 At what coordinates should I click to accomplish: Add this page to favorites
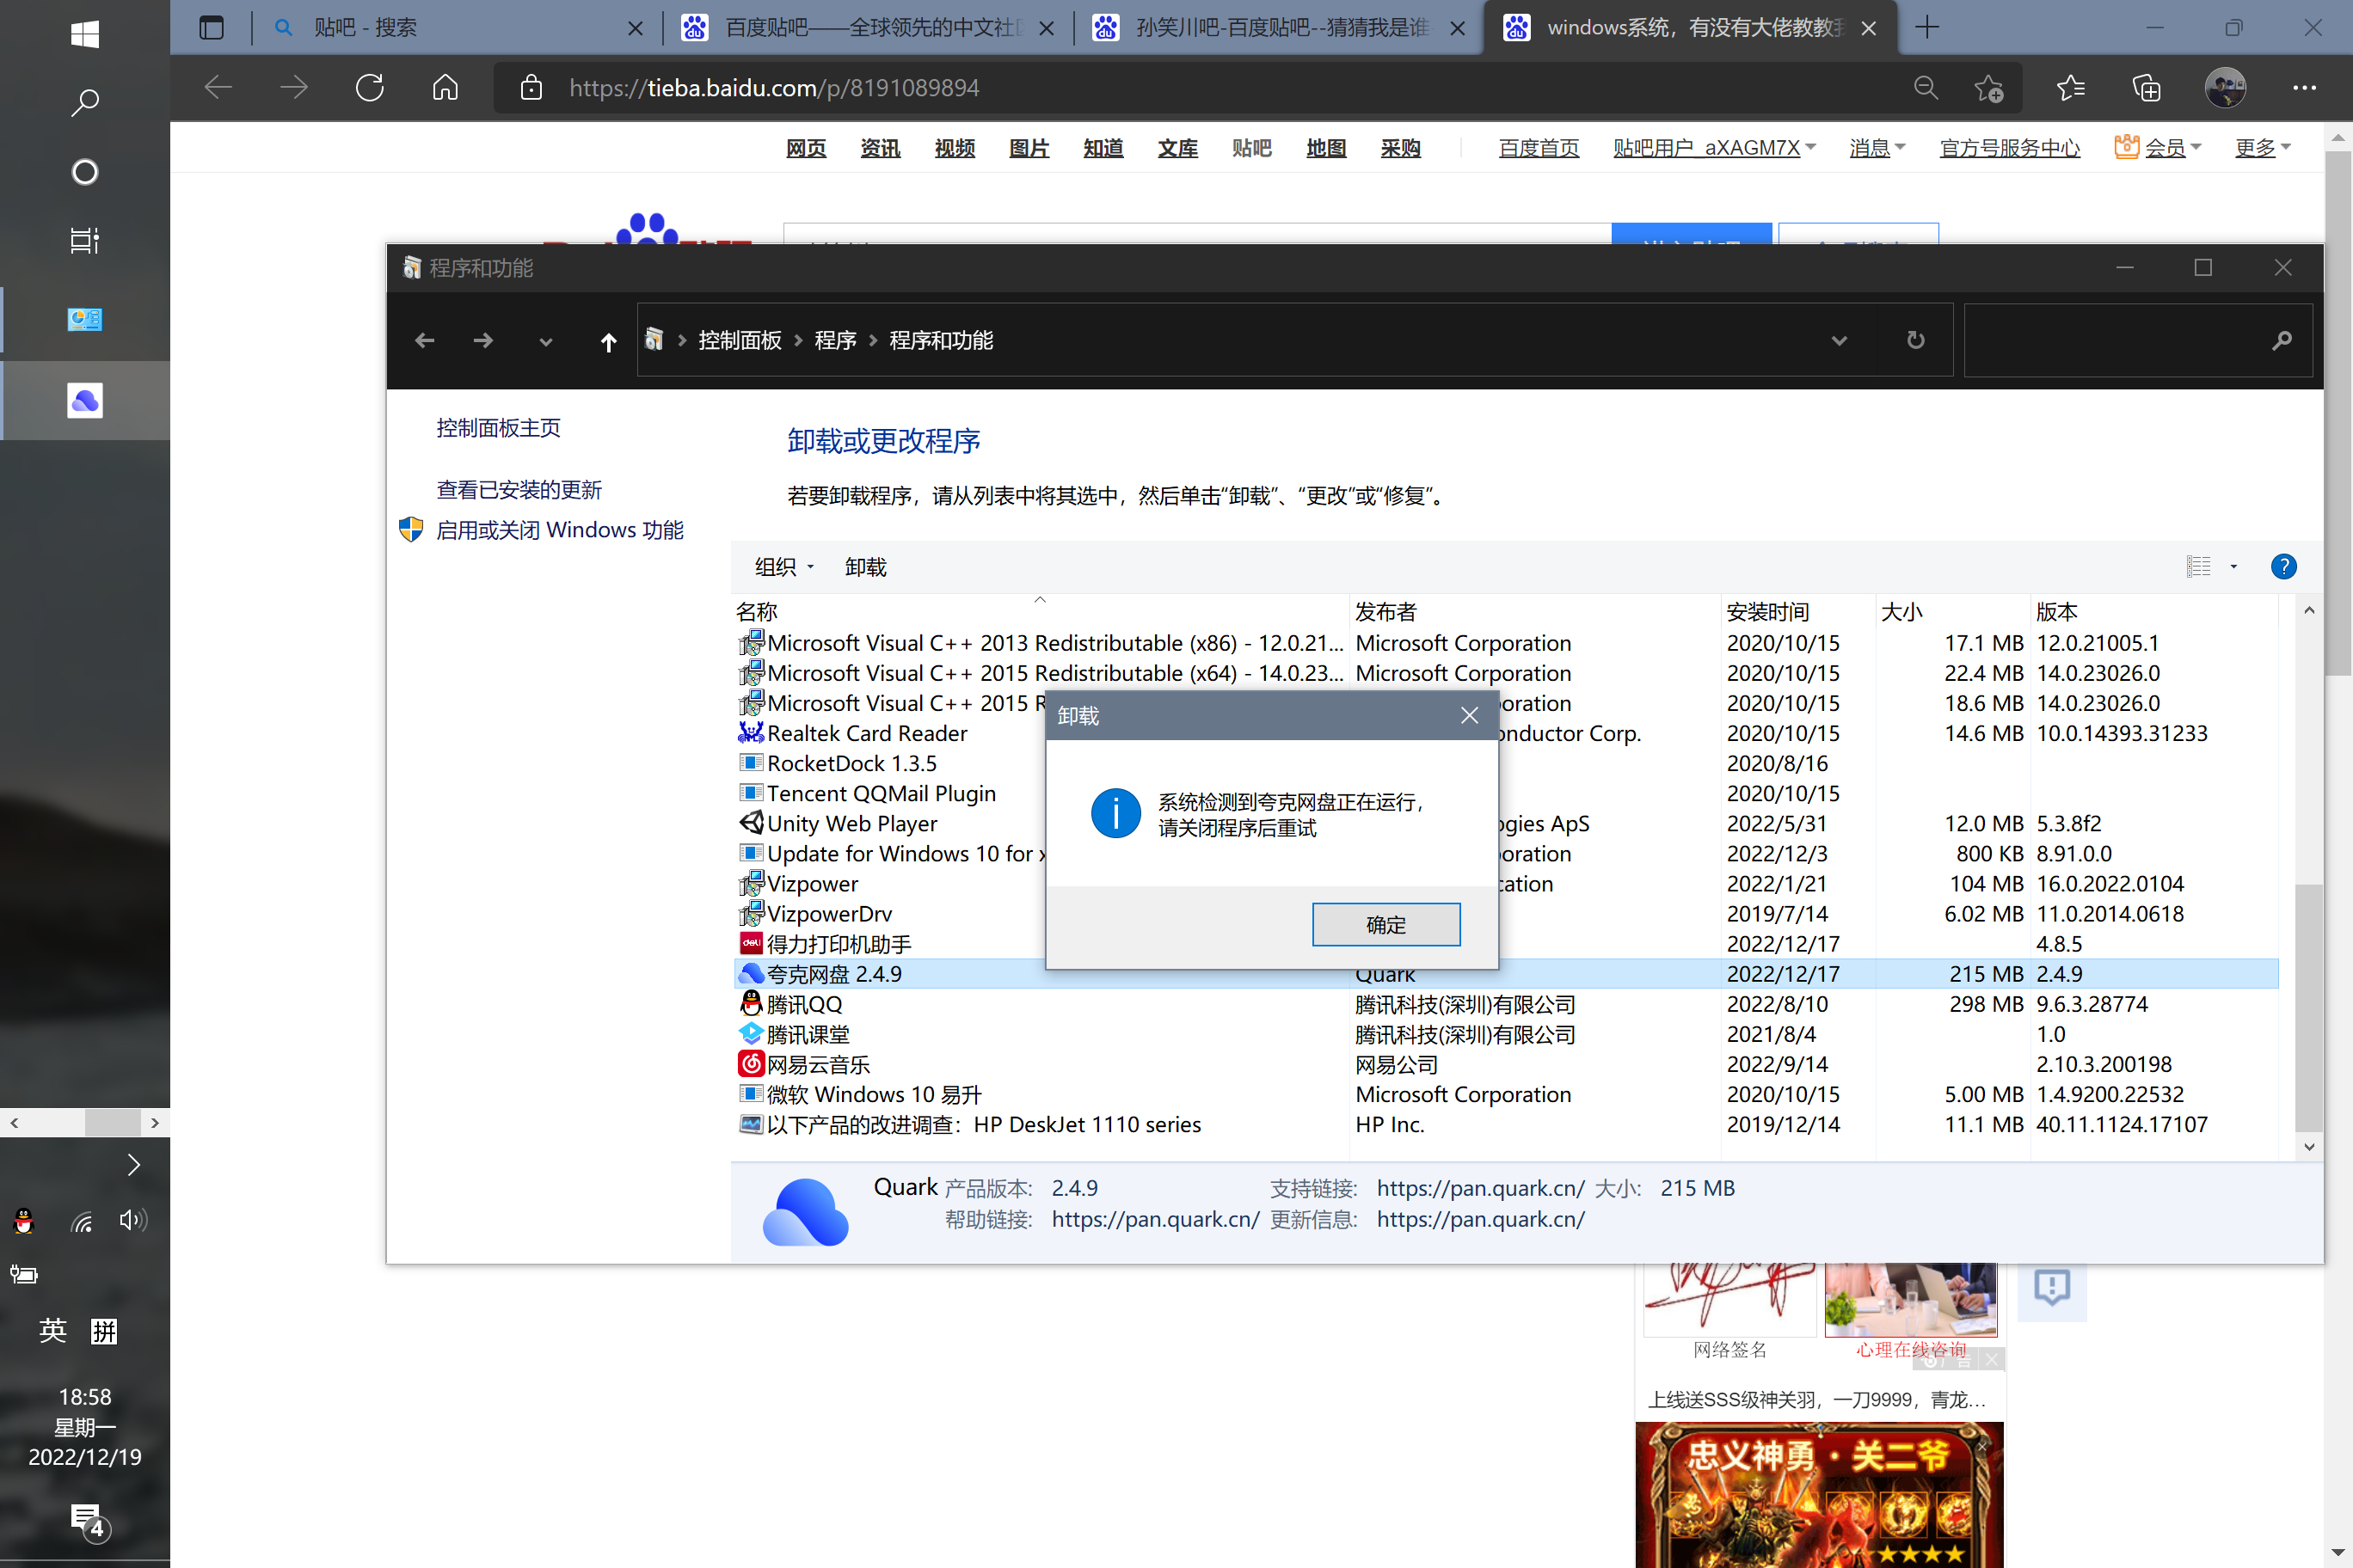pyautogui.click(x=1989, y=88)
